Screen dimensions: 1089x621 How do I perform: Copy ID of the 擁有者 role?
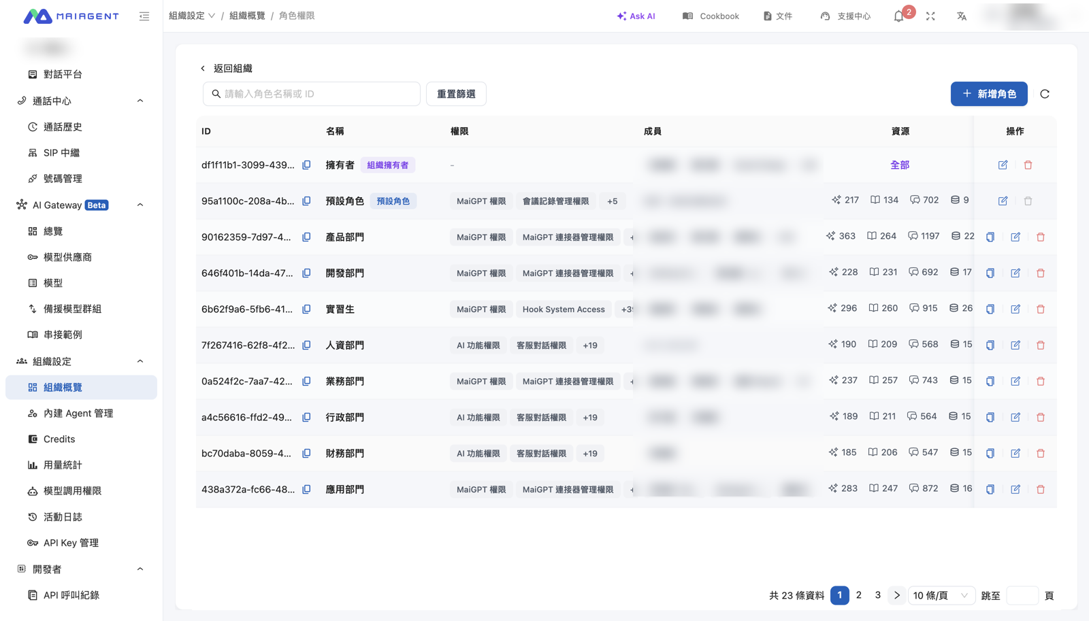click(306, 165)
